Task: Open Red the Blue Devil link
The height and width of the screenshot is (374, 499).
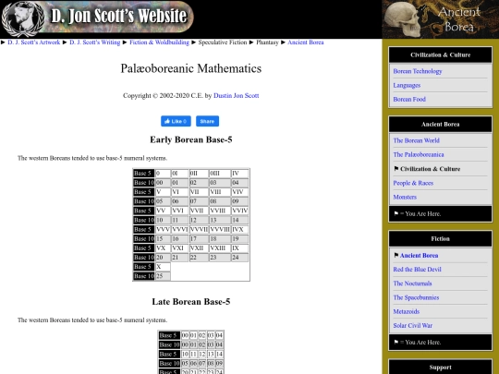Action: coord(417,270)
